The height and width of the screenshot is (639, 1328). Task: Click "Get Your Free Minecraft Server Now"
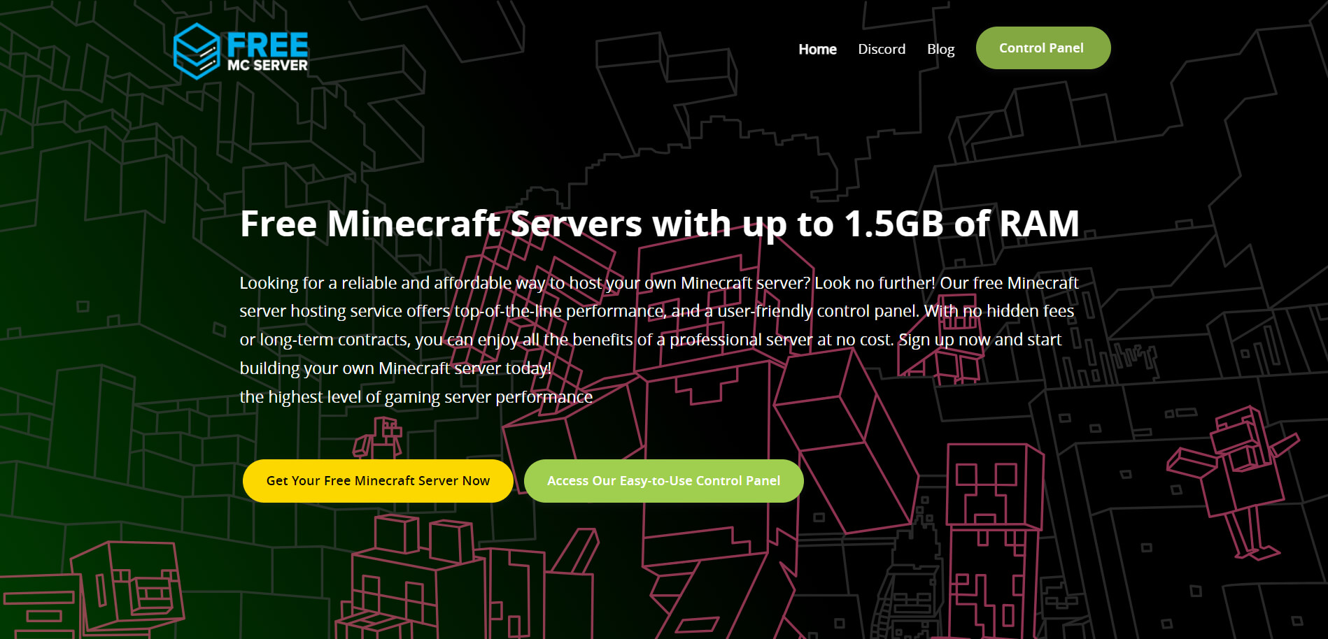[377, 480]
